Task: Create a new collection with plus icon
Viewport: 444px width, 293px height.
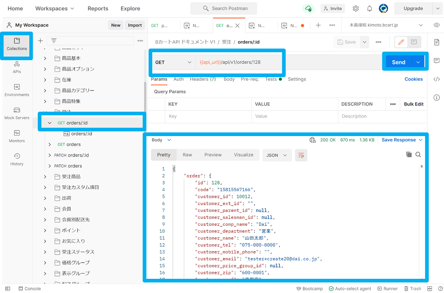Action: coord(40,41)
